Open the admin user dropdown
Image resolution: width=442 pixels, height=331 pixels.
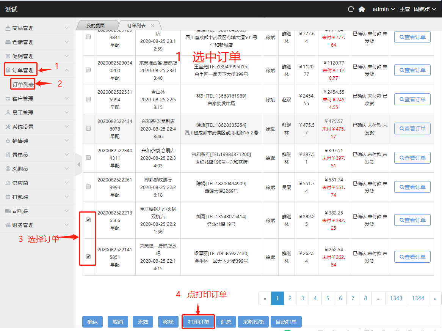[384, 9]
